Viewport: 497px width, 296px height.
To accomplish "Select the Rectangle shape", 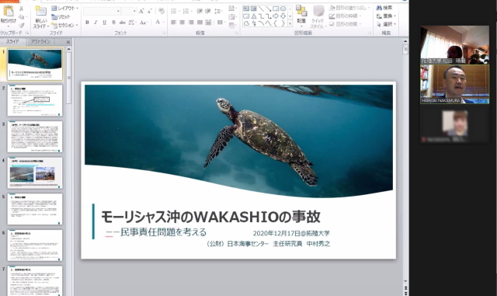I will (276, 9).
